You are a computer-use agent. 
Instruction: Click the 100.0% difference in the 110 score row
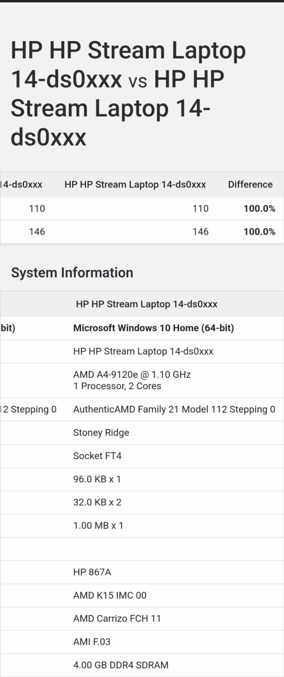[259, 209]
